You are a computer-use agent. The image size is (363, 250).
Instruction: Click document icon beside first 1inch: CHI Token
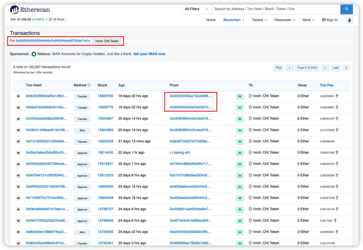click(x=250, y=96)
